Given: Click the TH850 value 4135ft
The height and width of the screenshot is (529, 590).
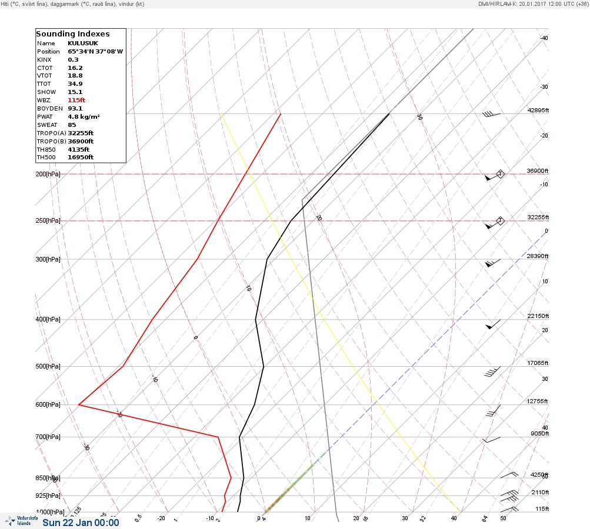Looking at the screenshot, I should coord(79,150).
